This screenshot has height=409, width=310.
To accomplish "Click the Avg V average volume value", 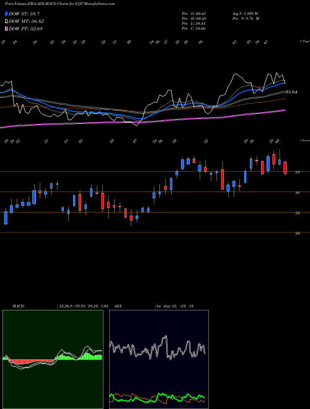I will click(x=245, y=14).
